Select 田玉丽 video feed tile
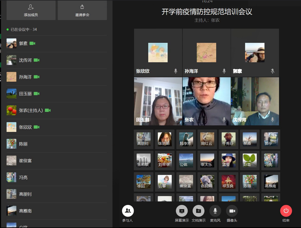 tap(158, 101)
